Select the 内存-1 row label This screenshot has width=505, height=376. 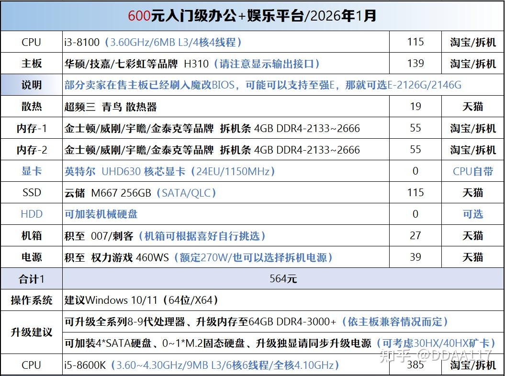(x=32, y=128)
